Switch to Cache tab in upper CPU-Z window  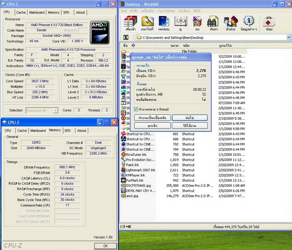point(21,12)
